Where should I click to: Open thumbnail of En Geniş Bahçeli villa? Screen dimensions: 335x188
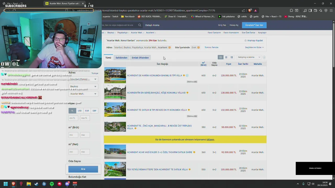[x=115, y=92]
